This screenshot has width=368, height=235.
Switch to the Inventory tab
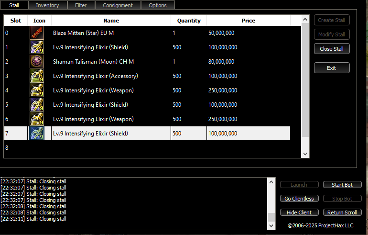tap(47, 5)
